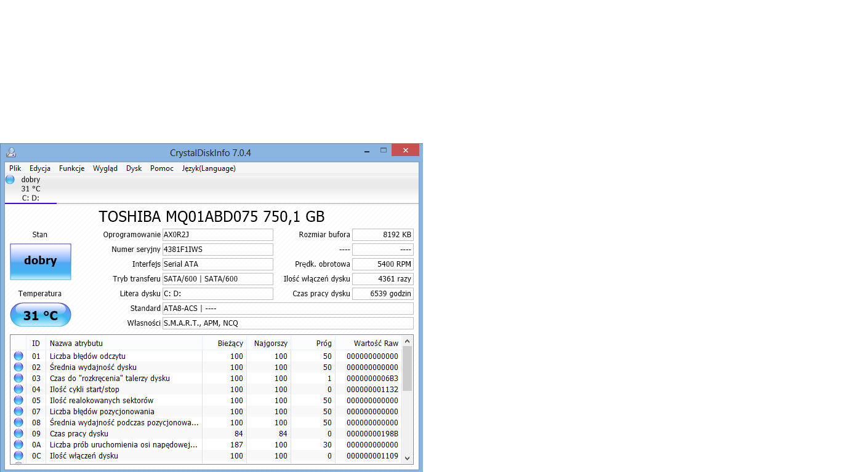The width and height of the screenshot is (841, 472).
Task: Click raw value 000000001109
Action: [372, 456]
